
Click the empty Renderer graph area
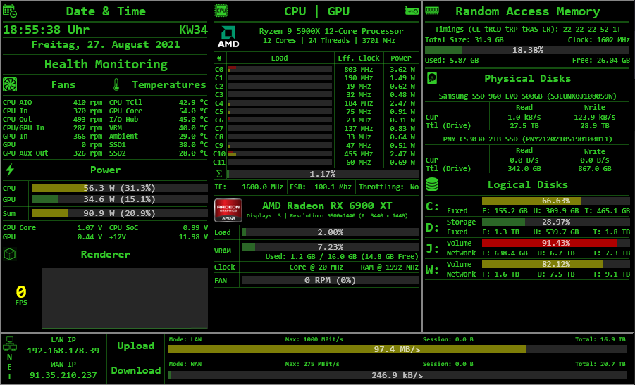tap(125, 298)
